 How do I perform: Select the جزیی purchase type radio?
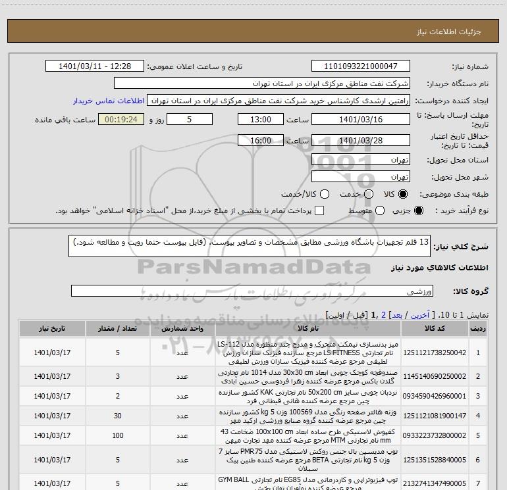click(418, 210)
